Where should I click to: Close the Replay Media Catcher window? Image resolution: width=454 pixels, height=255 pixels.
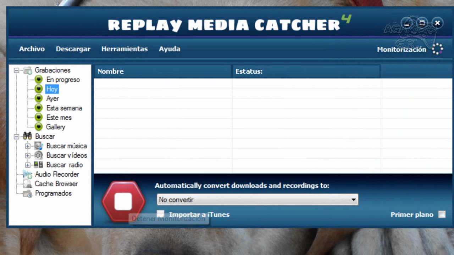[x=437, y=23]
